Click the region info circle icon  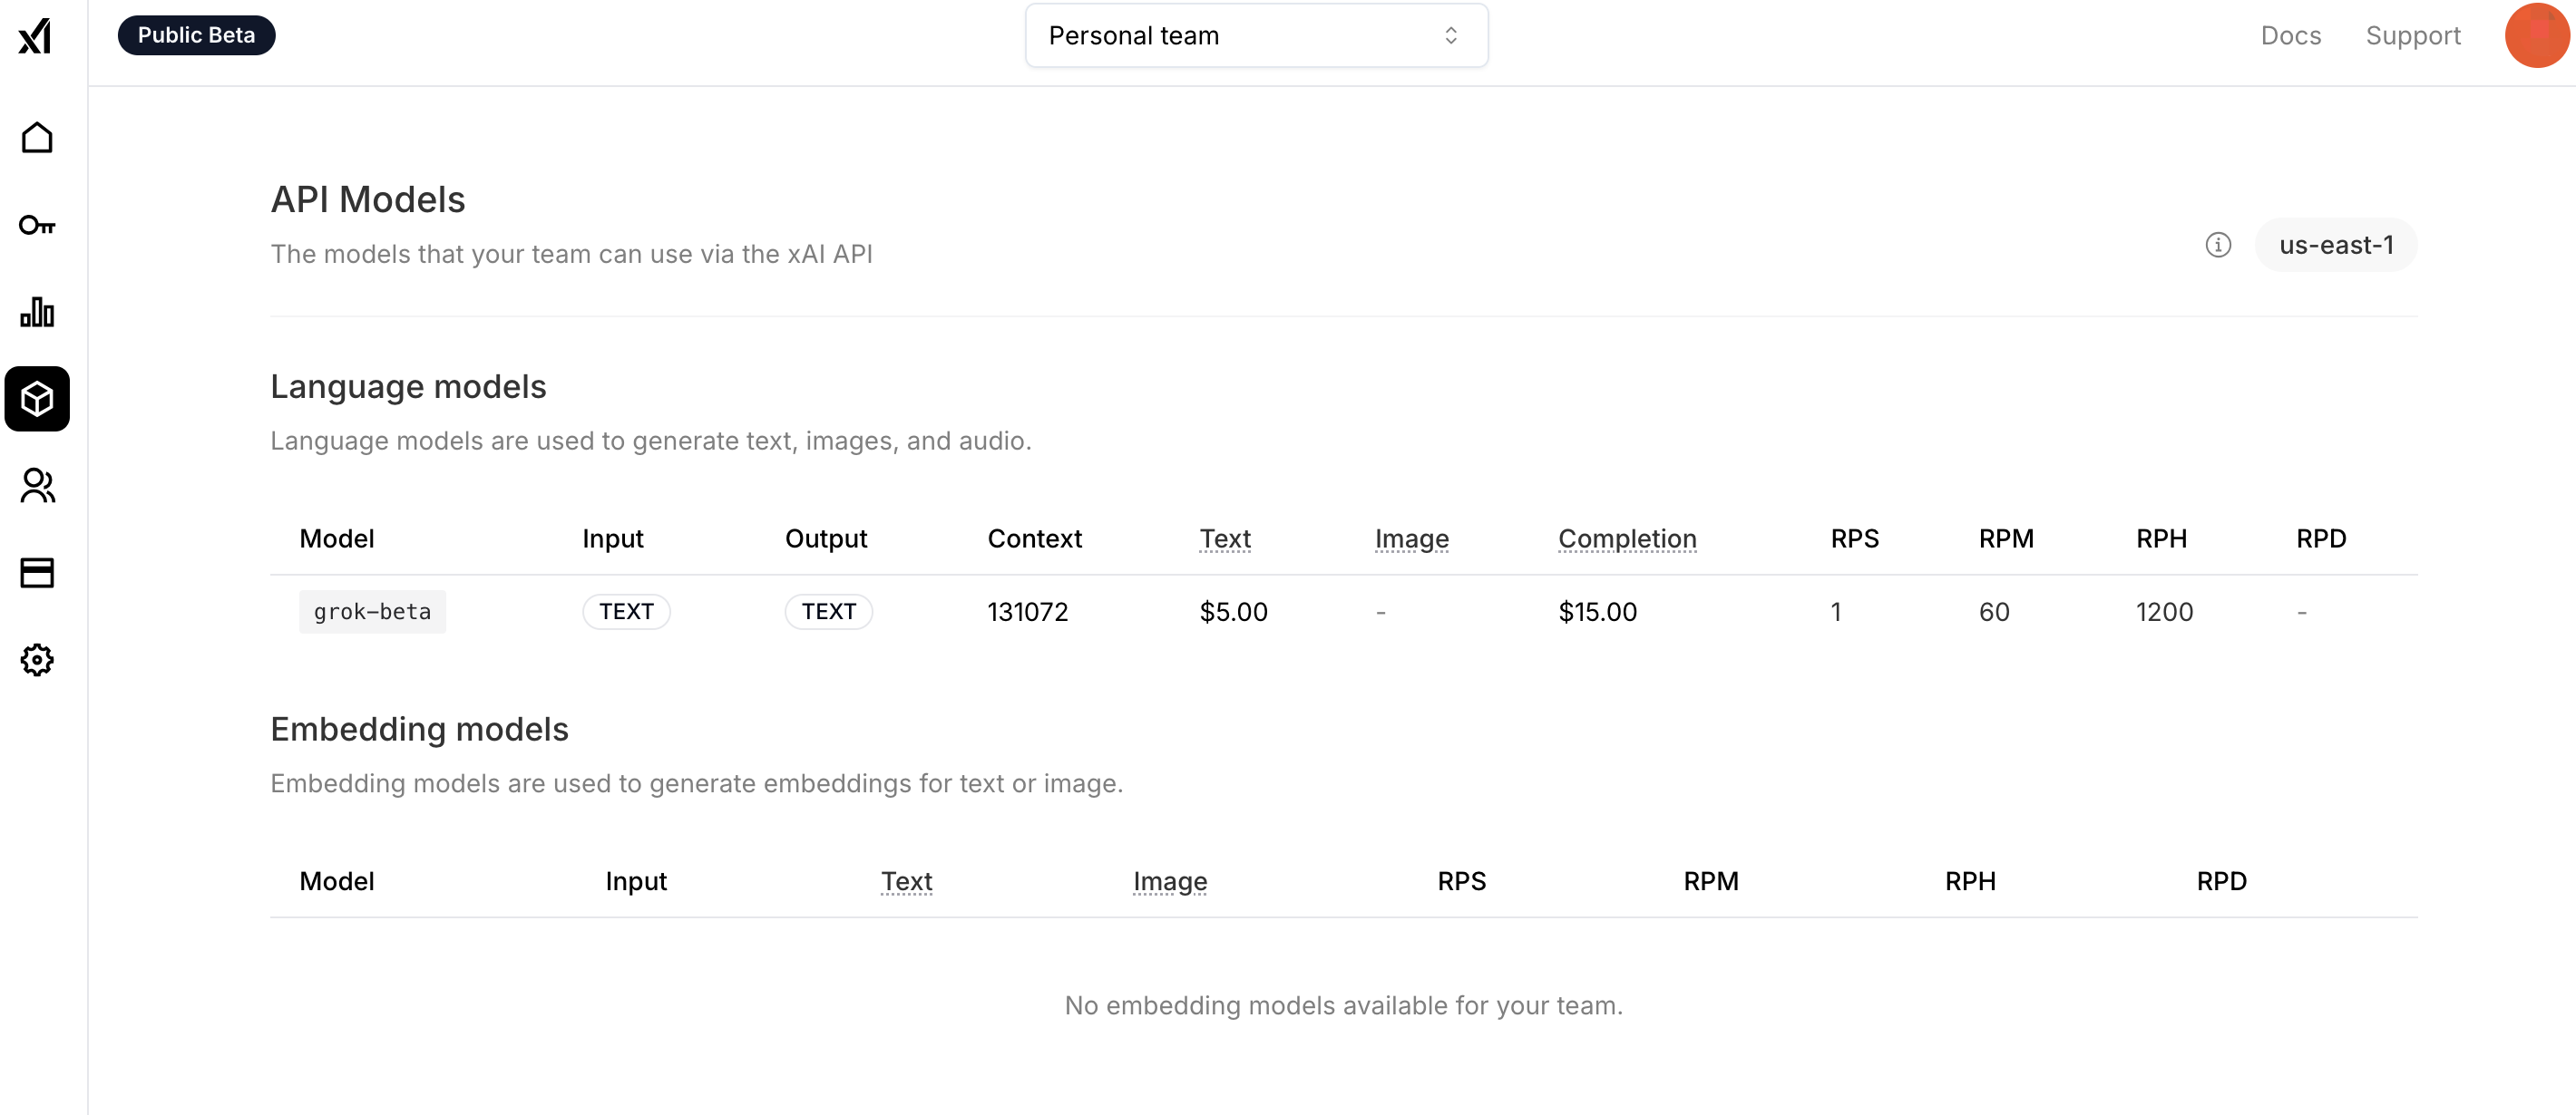coord(2217,245)
